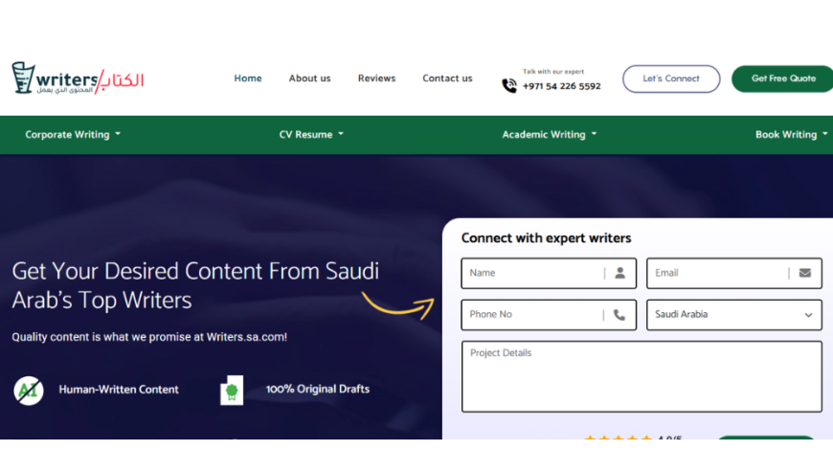The width and height of the screenshot is (833, 472).
Task: Select Contact us in the top navigation
Action: (447, 79)
